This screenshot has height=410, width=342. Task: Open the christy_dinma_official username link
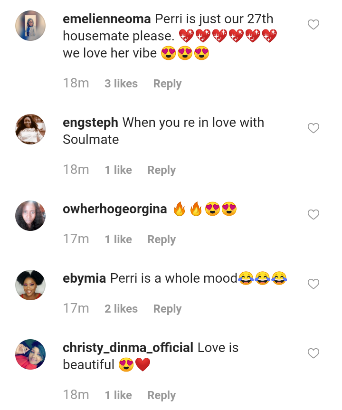(x=128, y=348)
